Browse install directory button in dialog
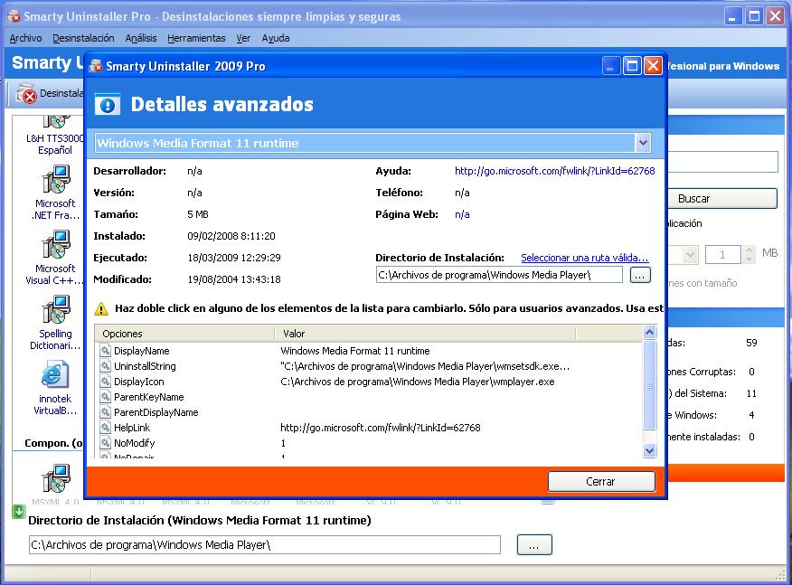The image size is (792, 585). [640, 276]
